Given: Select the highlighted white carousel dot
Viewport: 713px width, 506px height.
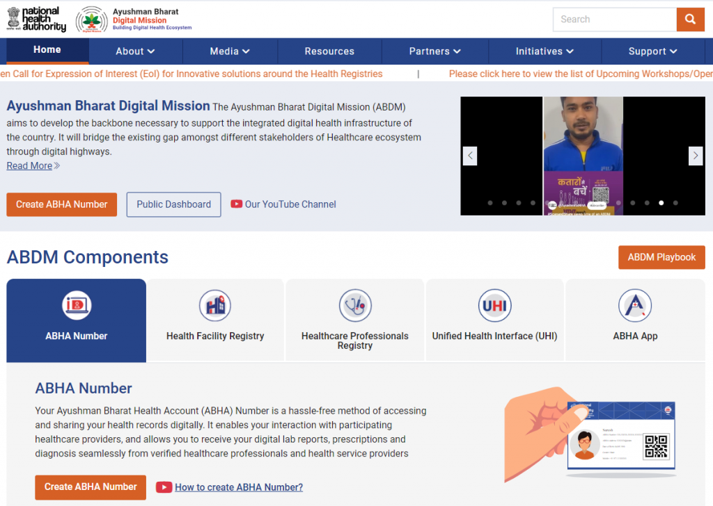Looking at the screenshot, I should [x=661, y=203].
